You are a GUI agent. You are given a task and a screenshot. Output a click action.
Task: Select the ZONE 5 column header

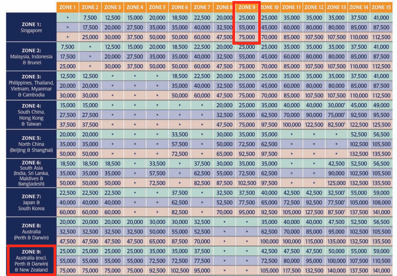click(x=157, y=7)
